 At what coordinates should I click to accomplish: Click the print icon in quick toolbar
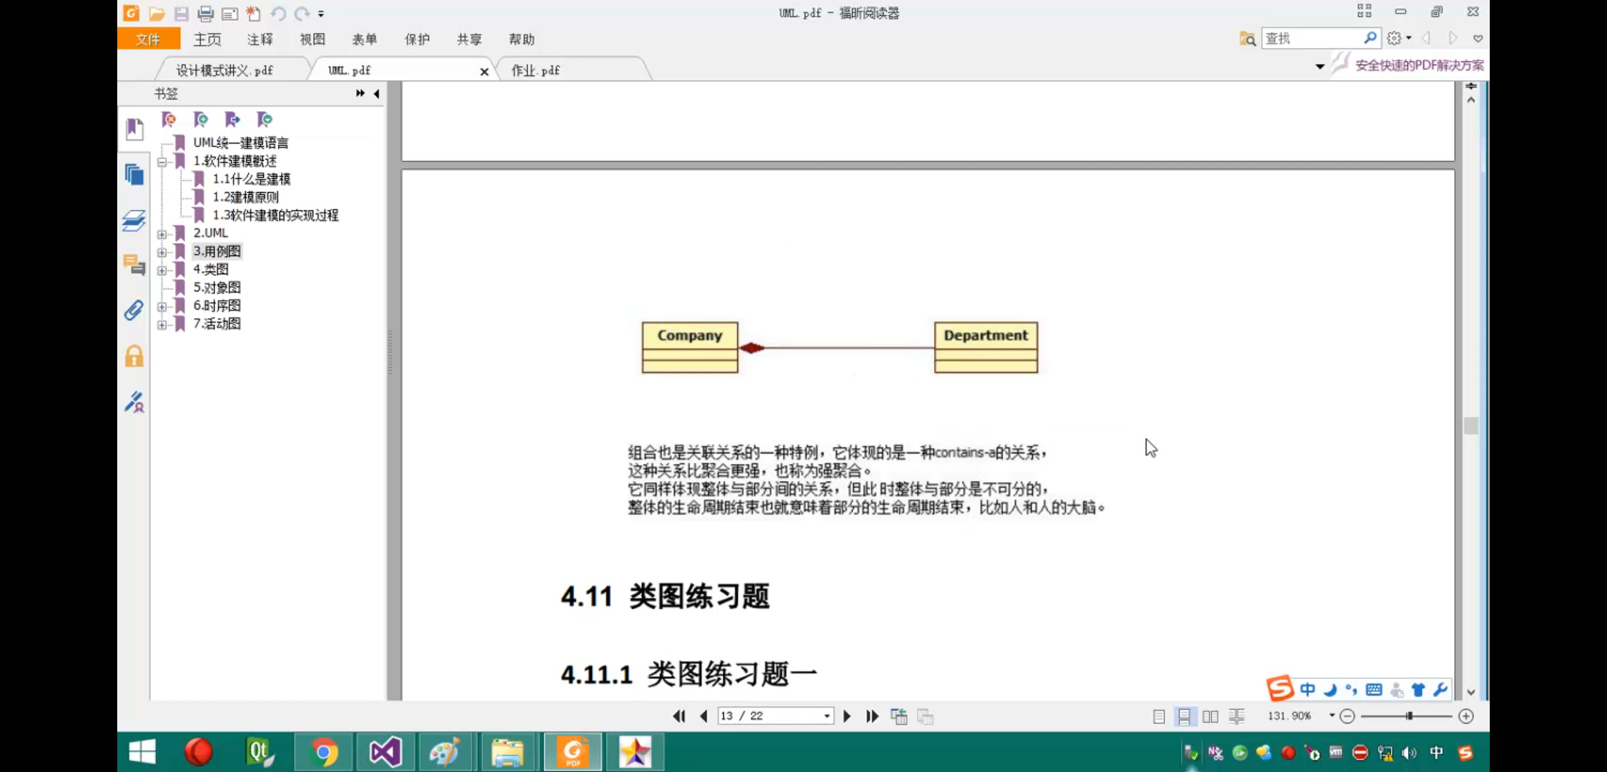[x=205, y=14]
